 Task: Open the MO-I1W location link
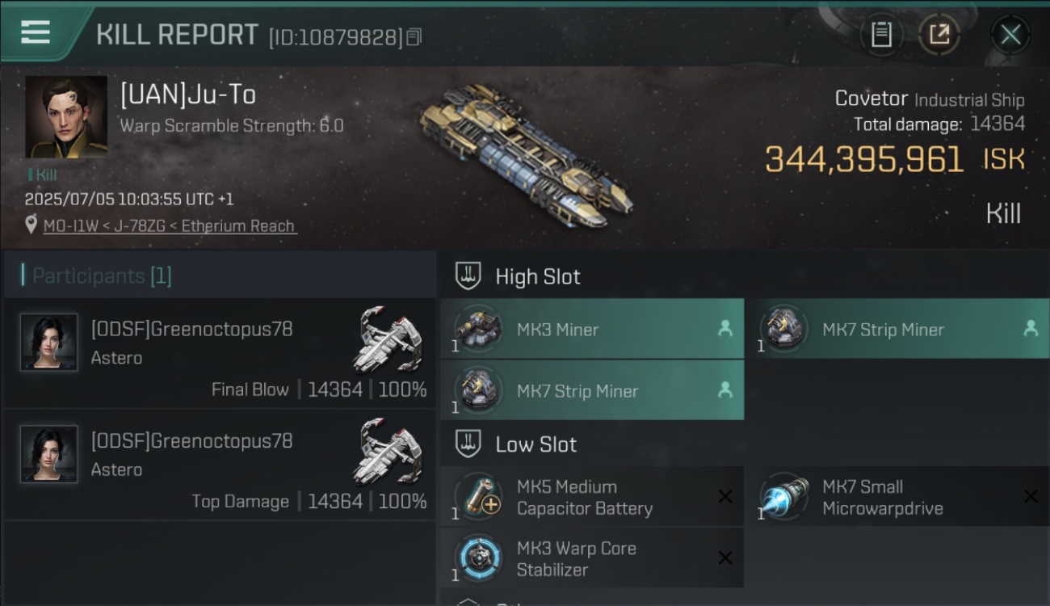coord(170,225)
